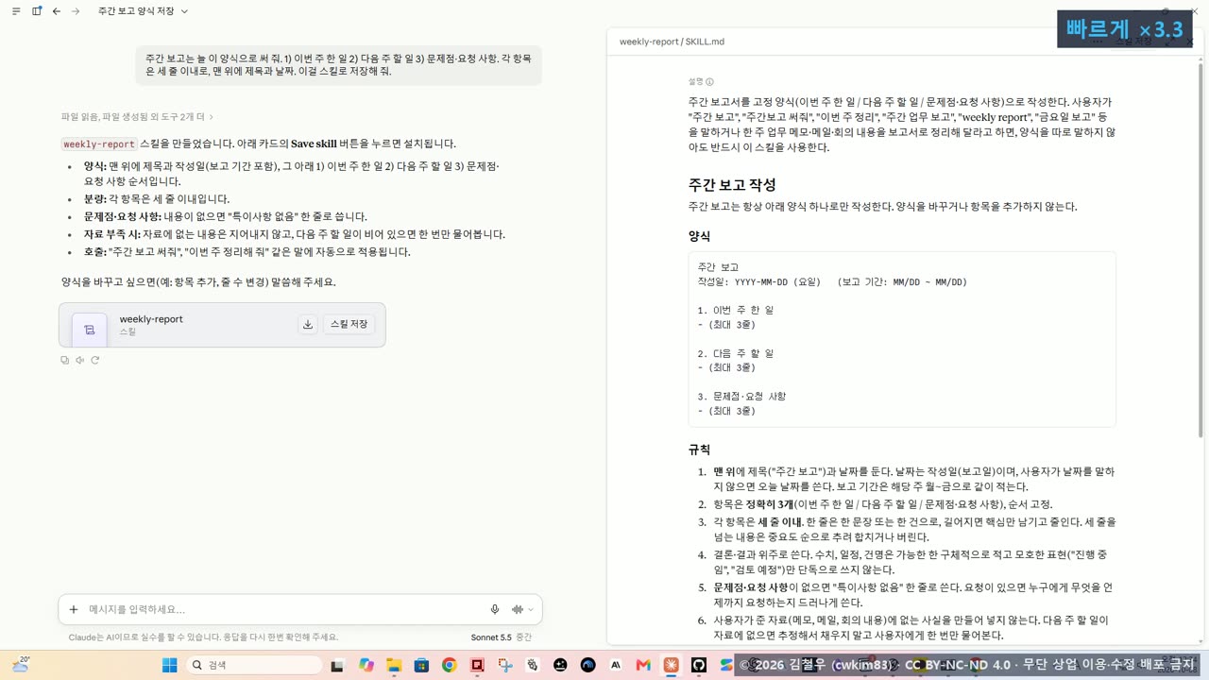1209x680 pixels.
Task: Click the 양식 section heading
Action: [699, 236]
